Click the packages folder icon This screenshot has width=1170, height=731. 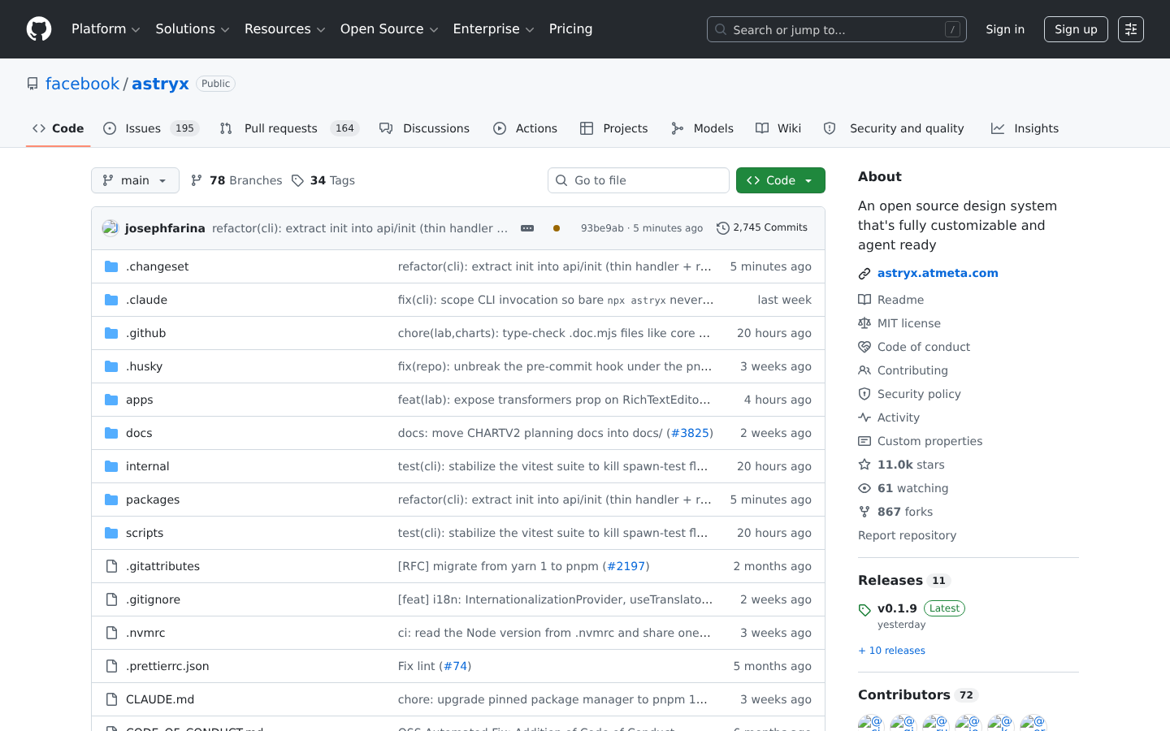click(x=111, y=500)
